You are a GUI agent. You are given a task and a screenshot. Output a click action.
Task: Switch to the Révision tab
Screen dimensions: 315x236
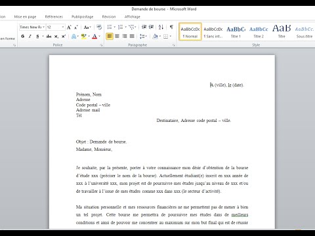tap(109, 16)
